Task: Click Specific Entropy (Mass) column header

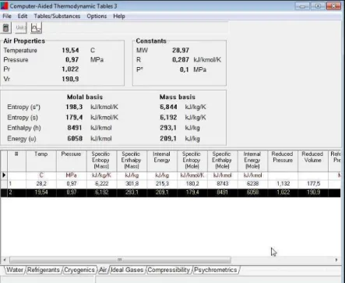Action: (101, 161)
